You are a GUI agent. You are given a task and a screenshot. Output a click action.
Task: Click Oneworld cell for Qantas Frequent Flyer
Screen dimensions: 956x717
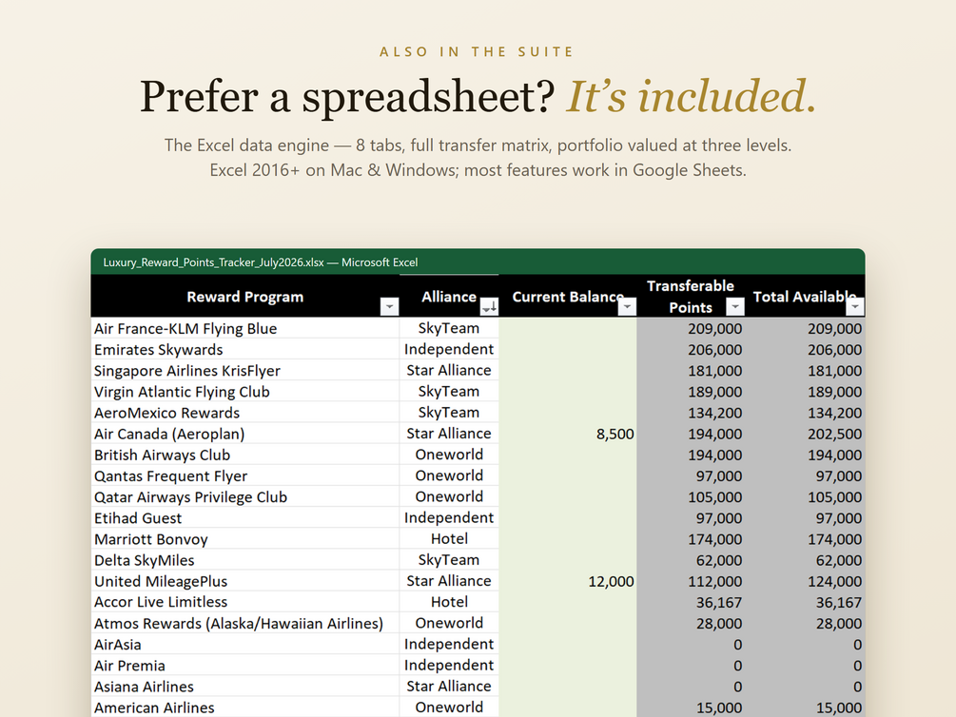(449, 475)
